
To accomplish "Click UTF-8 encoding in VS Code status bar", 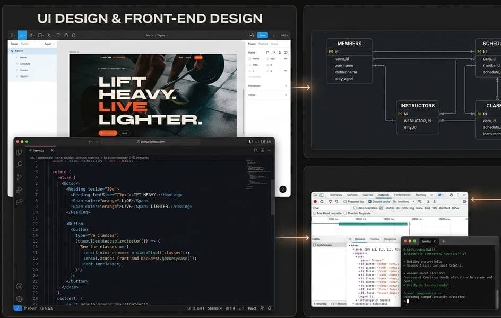I will tap(230, 308).
